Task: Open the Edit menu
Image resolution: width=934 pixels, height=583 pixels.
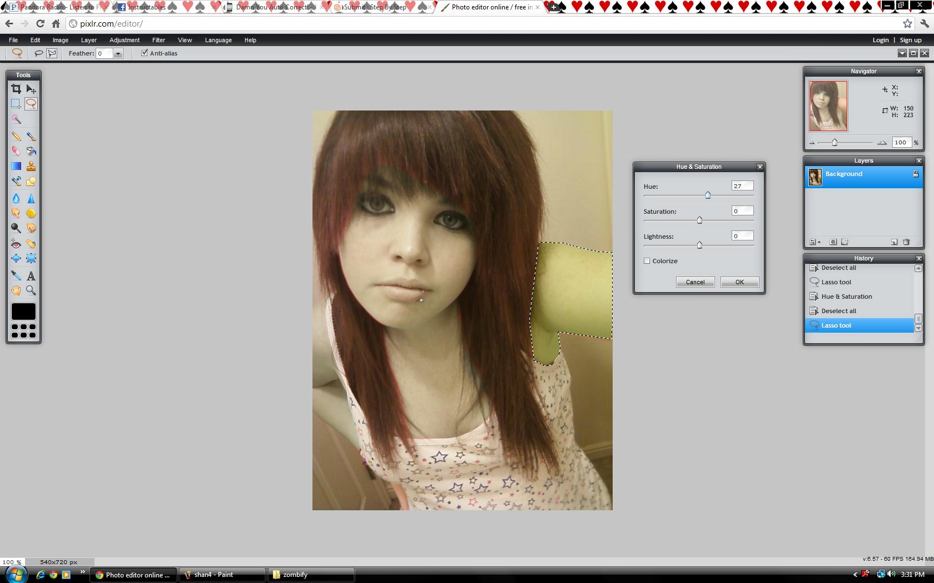Action: 35,40
